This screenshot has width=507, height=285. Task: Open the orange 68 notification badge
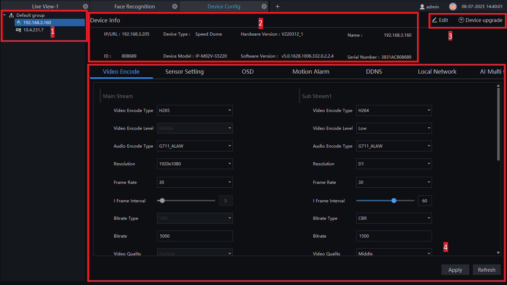(453, 7)
